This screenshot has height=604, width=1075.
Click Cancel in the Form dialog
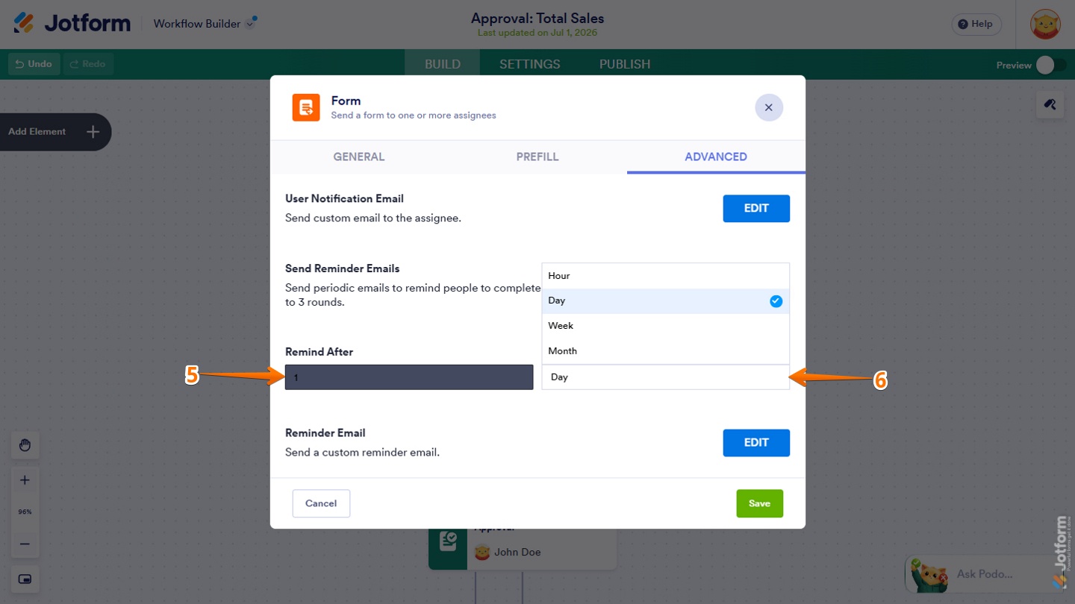(321, 503)
